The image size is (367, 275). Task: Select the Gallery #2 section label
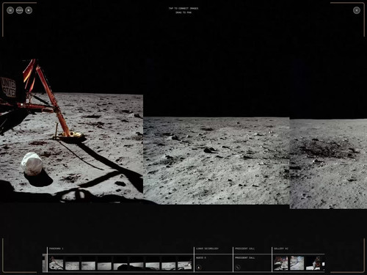(x=281, y=249)
